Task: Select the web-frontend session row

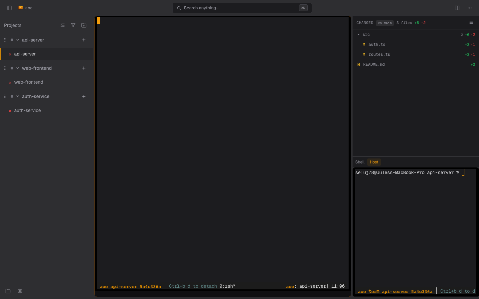Action: point(47,82)
